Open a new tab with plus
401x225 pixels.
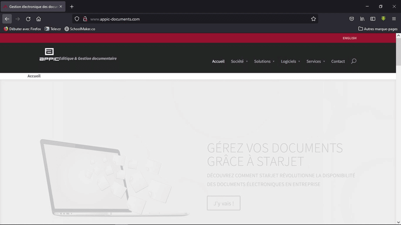coord(72,7)
